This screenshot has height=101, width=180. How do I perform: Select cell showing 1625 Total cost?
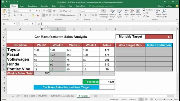pos(107,82)
